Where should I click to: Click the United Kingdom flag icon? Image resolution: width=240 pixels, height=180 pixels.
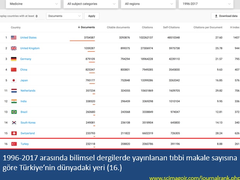[14, 48]
